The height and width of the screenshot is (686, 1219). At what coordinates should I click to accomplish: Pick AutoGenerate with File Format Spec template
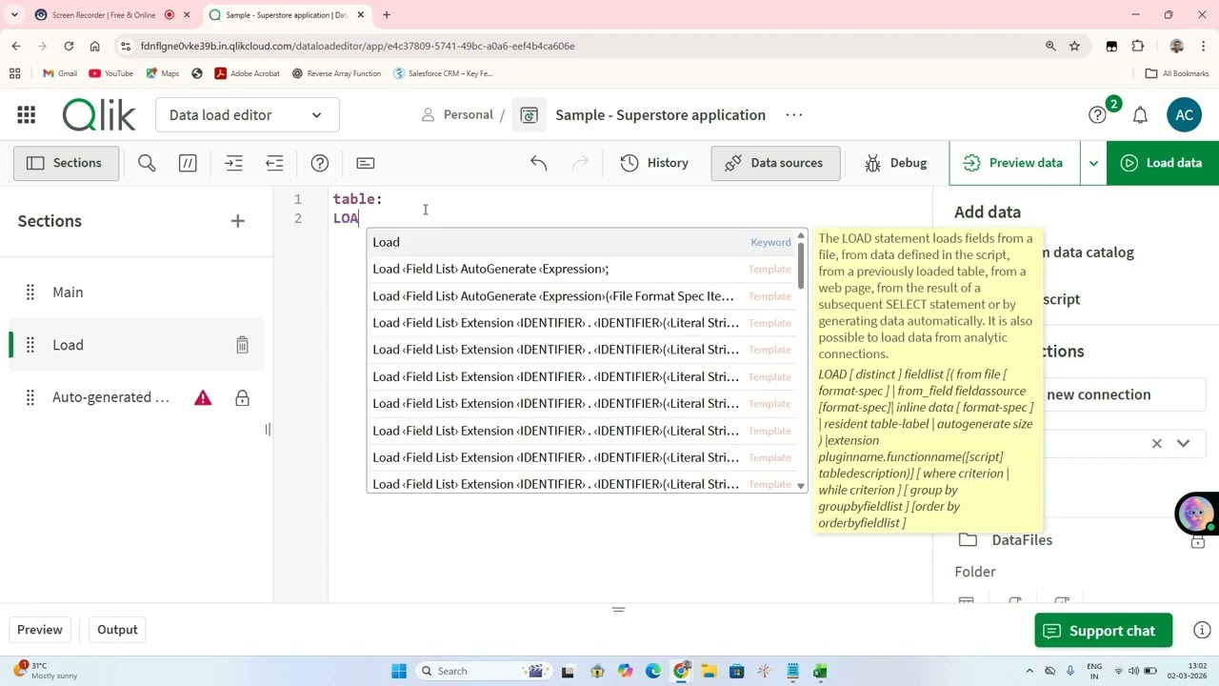[x=582, y=296]
